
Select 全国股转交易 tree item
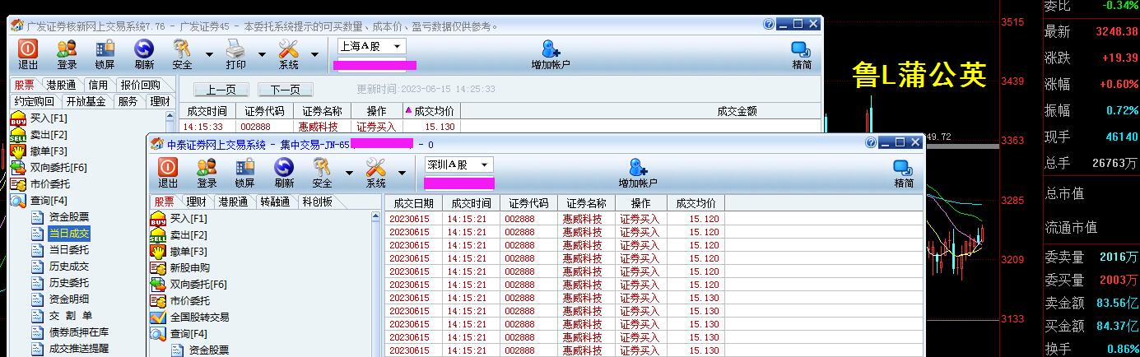point(199,318)
